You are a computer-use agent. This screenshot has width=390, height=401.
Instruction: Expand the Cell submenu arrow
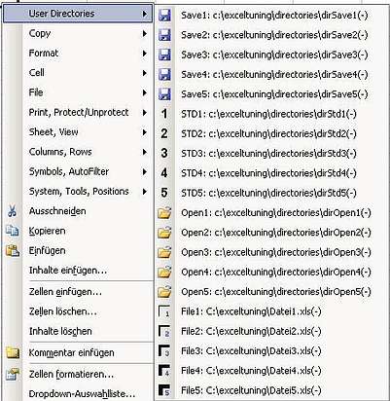click(x=144, y=73)
